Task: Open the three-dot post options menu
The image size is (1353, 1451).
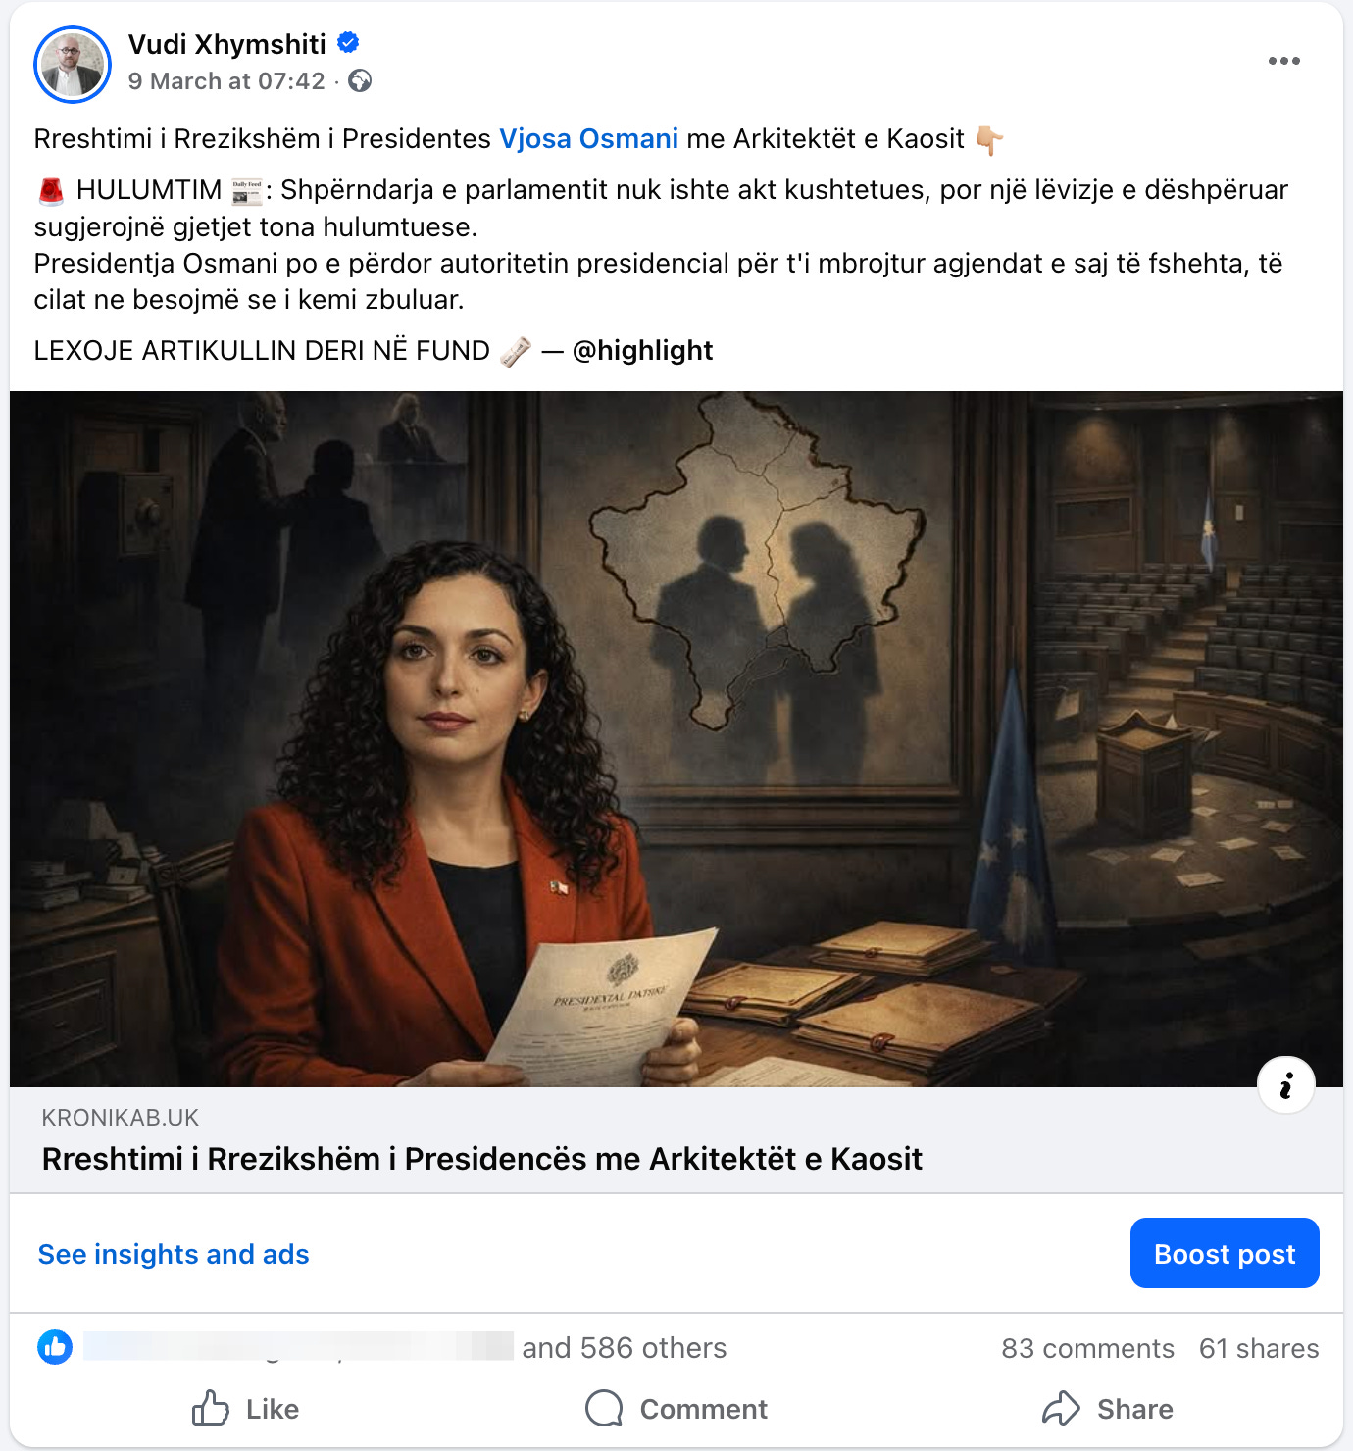Action: pos(1283,61)
